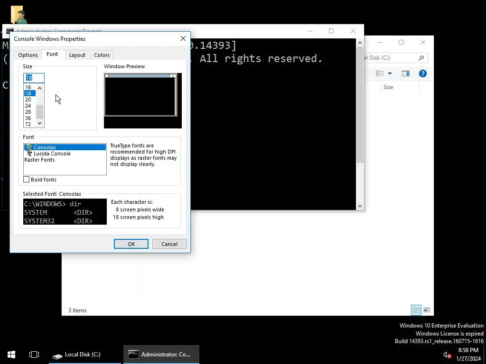Click size list scroll down arrow
This screenshot has width=486, height=364.
click(x=40, y=123)
